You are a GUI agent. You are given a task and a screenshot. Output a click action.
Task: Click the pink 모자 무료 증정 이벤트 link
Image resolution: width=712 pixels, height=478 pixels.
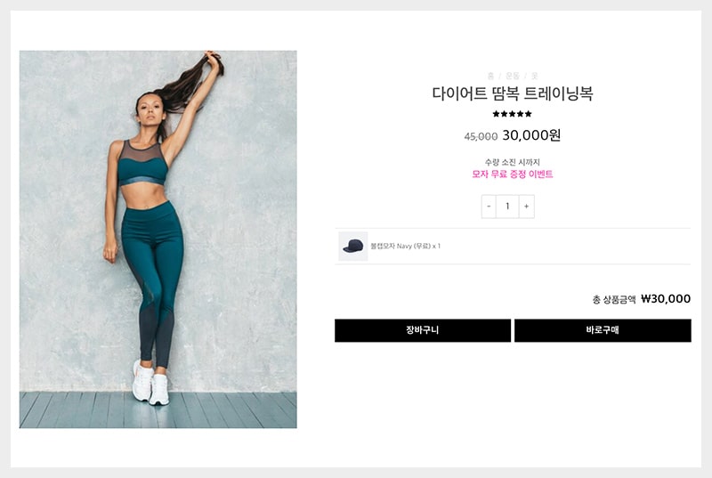click(513, 174)
